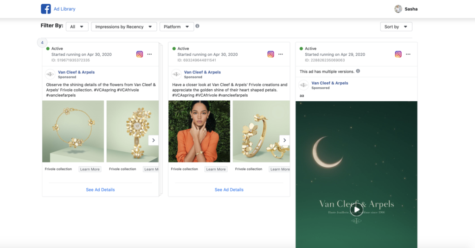Advance first ad carousel with next arrow
The width and height of the screenshot is (475, 248).
point(154,140)
